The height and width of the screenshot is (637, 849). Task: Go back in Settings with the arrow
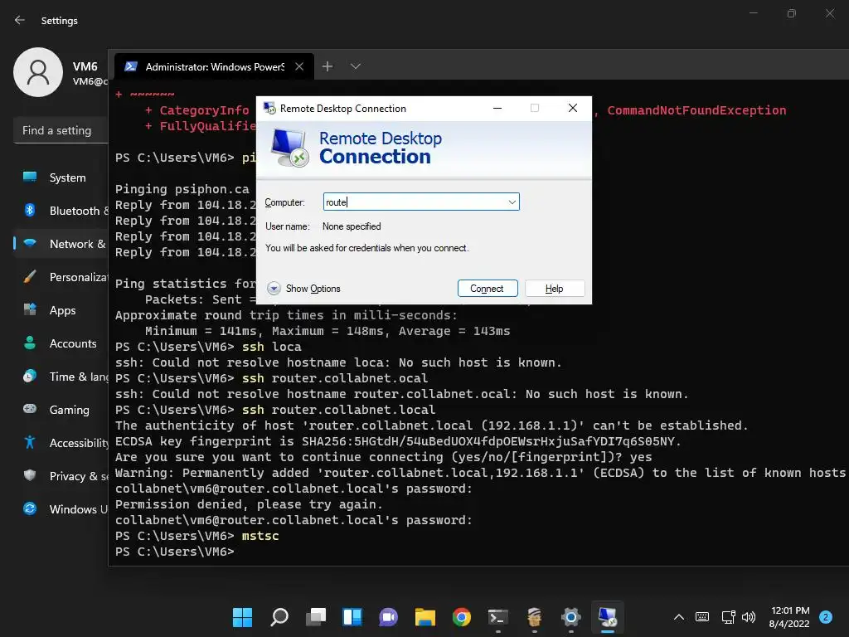click(20, 20)
